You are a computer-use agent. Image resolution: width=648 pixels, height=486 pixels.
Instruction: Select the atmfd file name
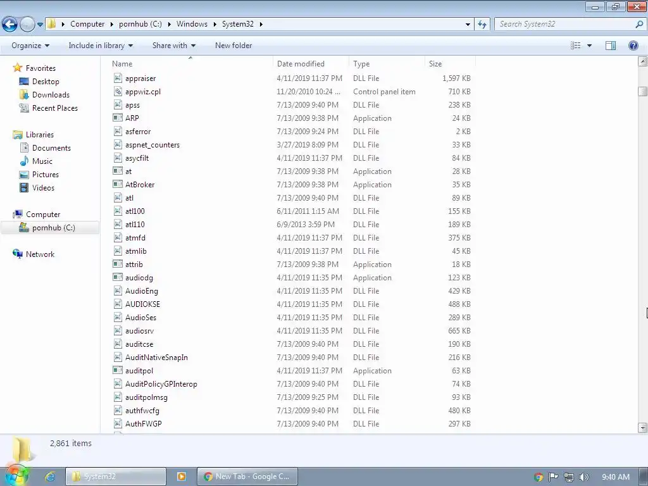click(x=135, y=238)
